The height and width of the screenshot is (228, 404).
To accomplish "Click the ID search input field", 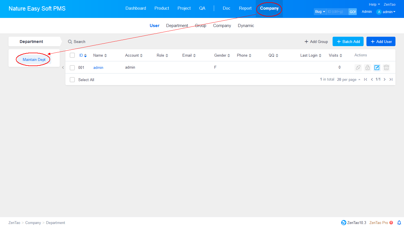I will (337, 12).
